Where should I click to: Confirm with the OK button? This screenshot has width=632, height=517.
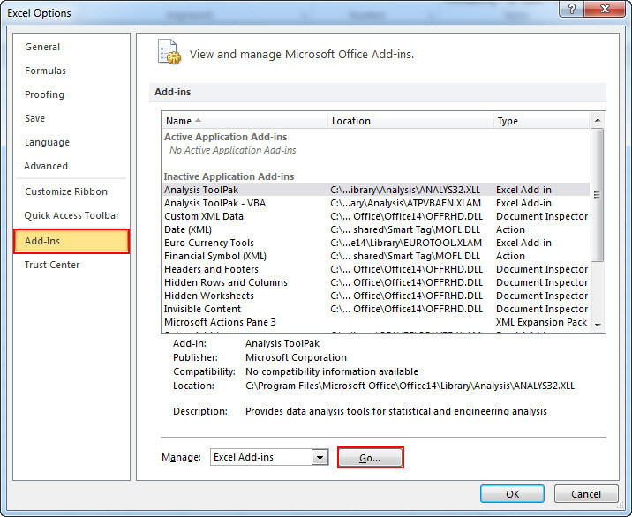[x=512, y=494]
